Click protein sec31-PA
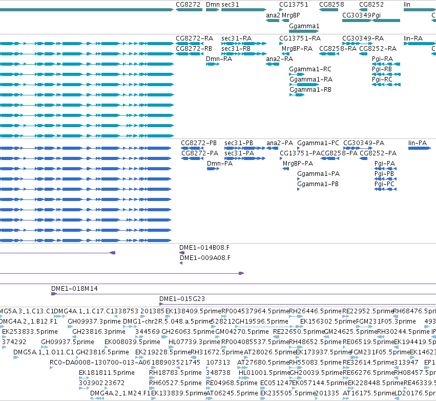This screenshot has height=401, width=436. 239,153
